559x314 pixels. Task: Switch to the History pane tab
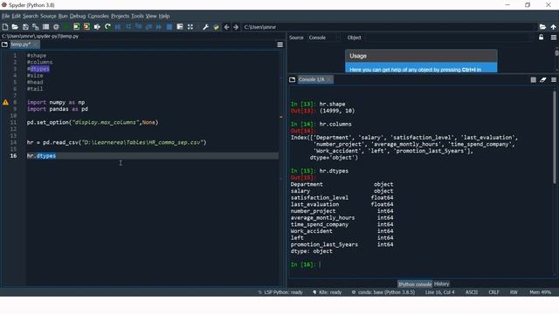click(x=441, y=284)
